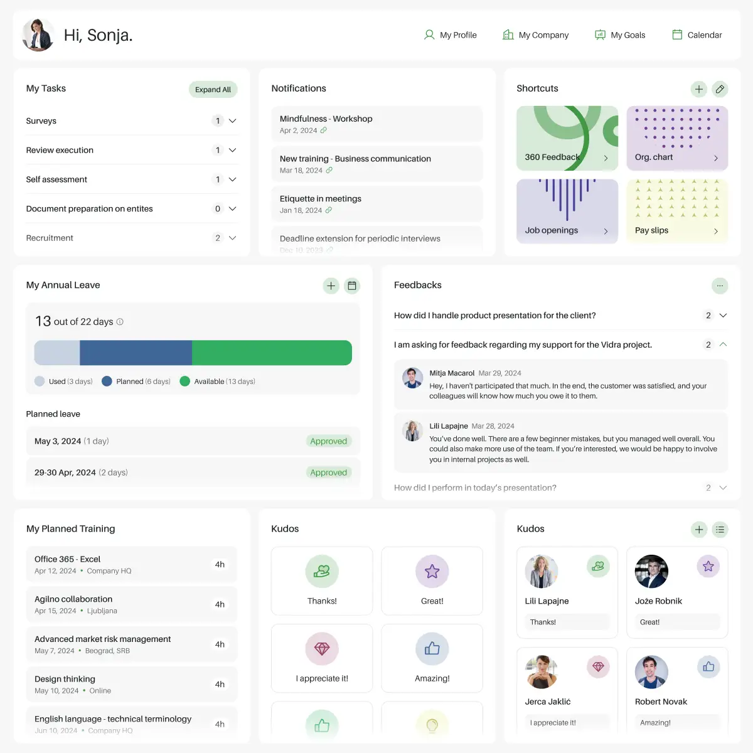The width and height of the screenshot is (753, 753).
Task: Click link icon next to Mindfulness Workshop date
Action: [x=324, y=131]
